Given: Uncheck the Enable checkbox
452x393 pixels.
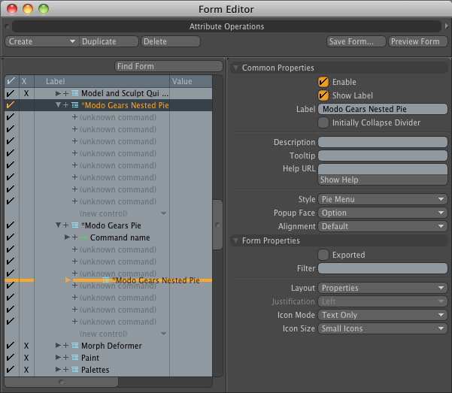Looking at the screenshot, I should [323, 82].
